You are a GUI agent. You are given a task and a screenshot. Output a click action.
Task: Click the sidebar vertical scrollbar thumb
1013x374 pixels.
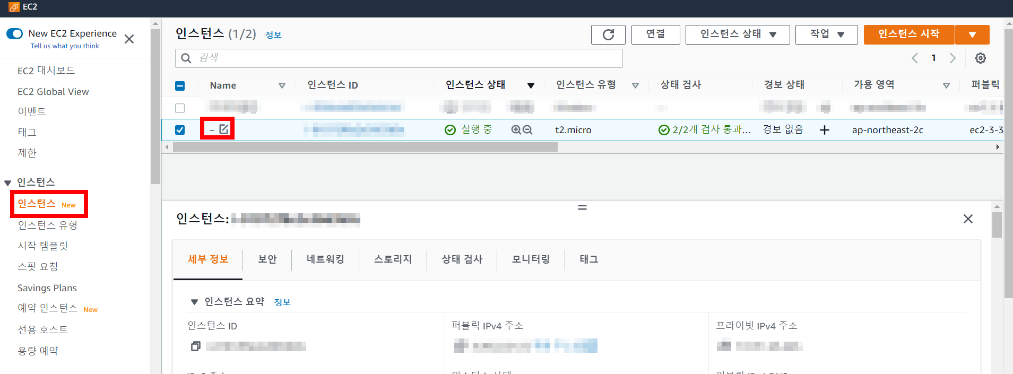pyautogui.click(x=155, y=106)
